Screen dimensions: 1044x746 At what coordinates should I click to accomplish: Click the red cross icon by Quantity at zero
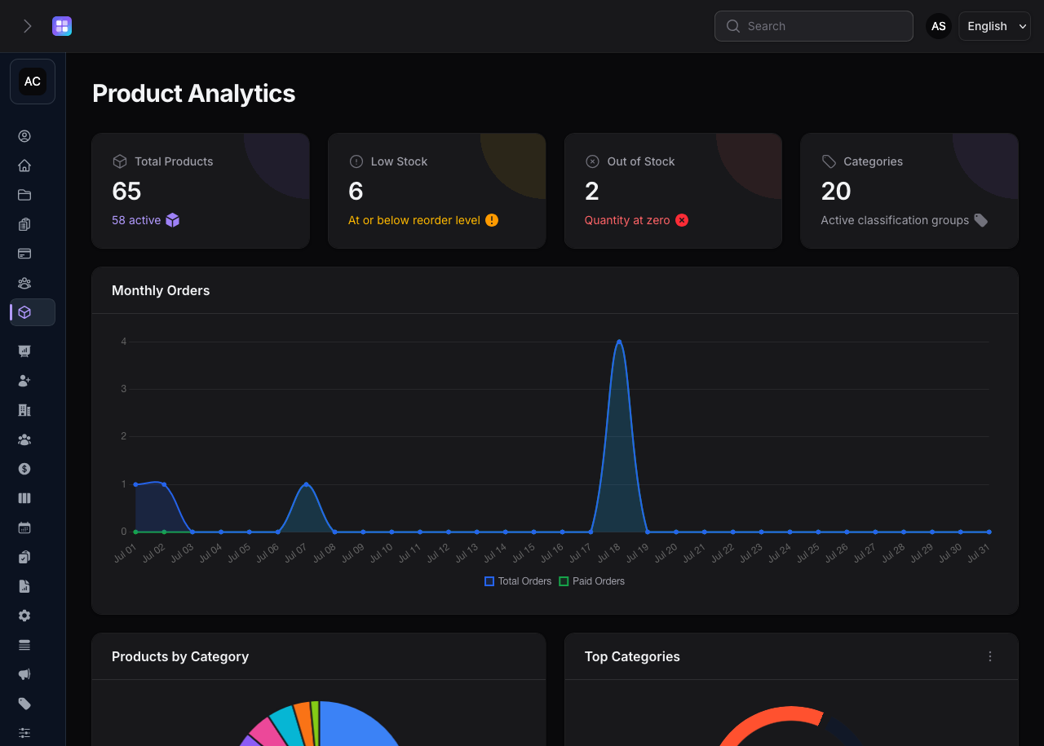tap(682, 220)
